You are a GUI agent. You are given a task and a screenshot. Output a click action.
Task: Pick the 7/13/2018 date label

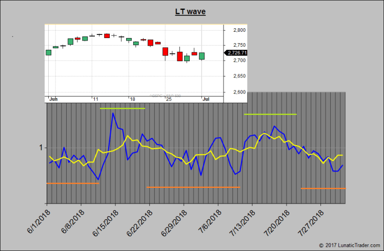(x=242, y=221)
